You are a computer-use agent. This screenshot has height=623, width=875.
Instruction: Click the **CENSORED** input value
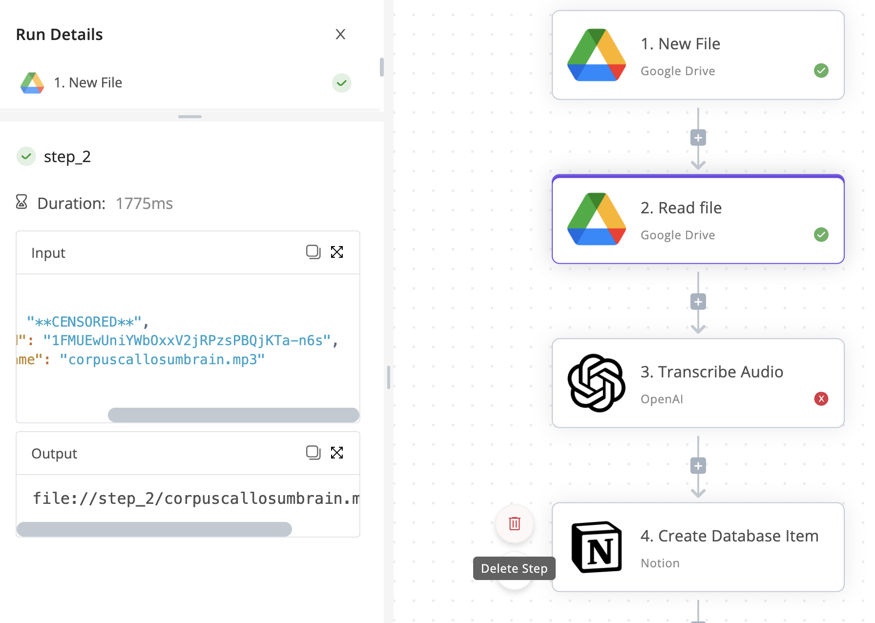tap(84, 322)
